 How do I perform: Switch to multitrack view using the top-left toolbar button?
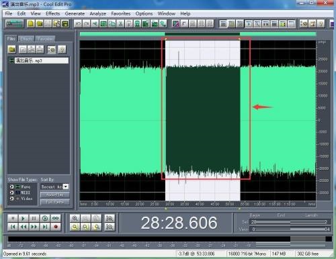[14, 23]
